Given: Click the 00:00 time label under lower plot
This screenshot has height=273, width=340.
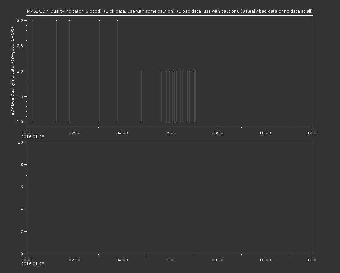Looking at the screenshot, I should [x=27, y=260].
